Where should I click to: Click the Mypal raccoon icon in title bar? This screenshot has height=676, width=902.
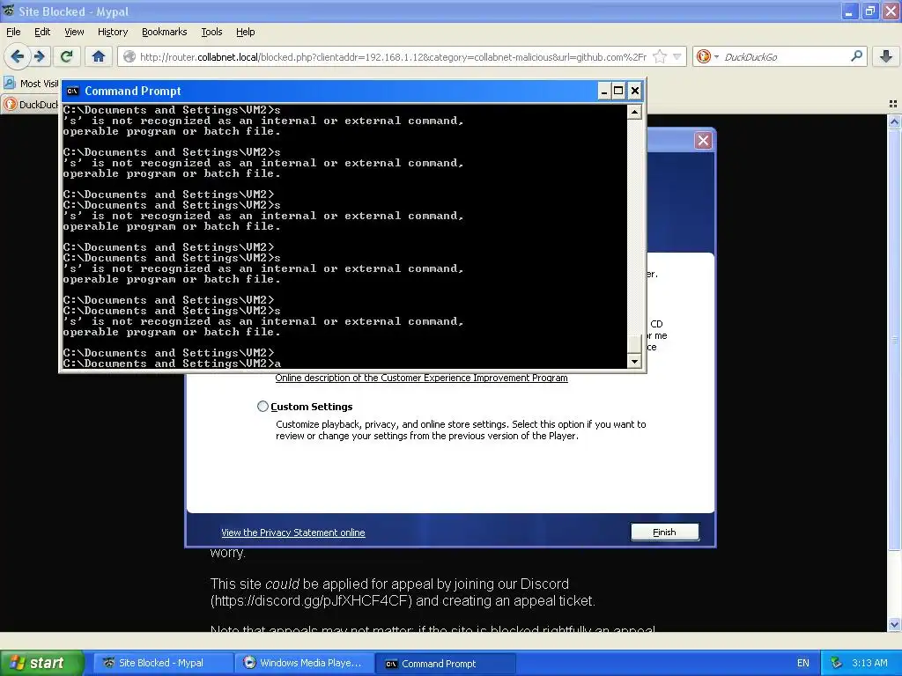point(9,11)
